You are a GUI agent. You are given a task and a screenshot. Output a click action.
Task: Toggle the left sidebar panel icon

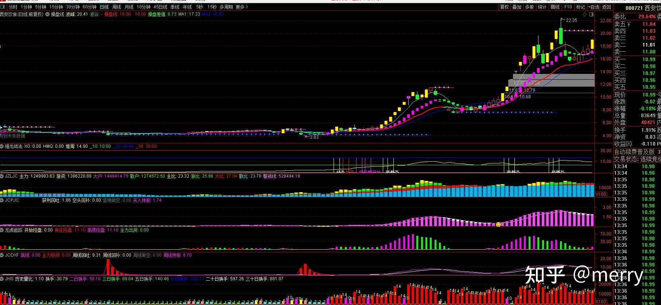pyautogui.click(x=3, y=7)
